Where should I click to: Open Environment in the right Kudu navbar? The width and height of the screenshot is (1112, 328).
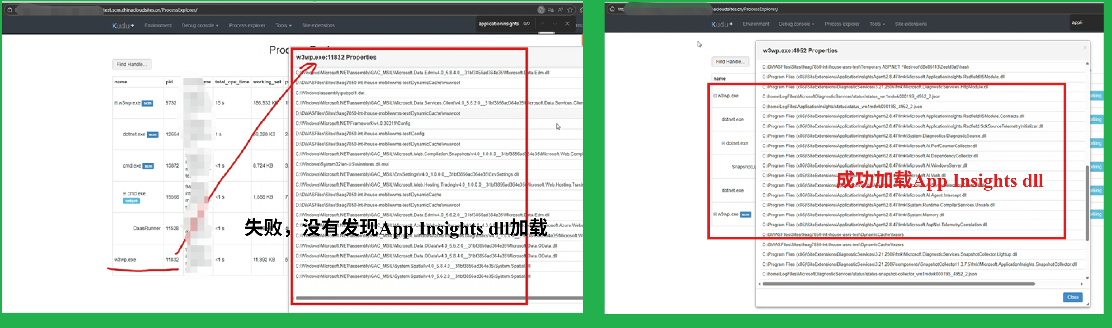click(755, 24)
